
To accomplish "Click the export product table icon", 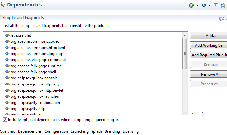I will point(216,5).
